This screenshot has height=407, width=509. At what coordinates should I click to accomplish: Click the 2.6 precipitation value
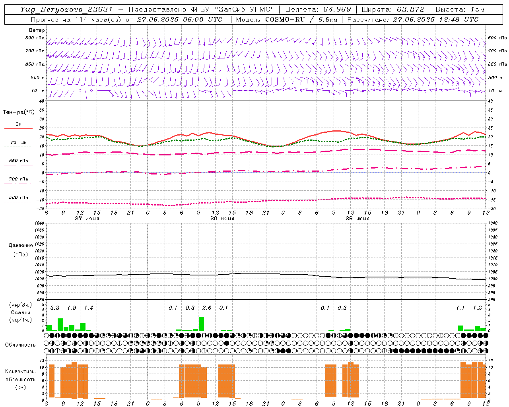coord(207,308)
